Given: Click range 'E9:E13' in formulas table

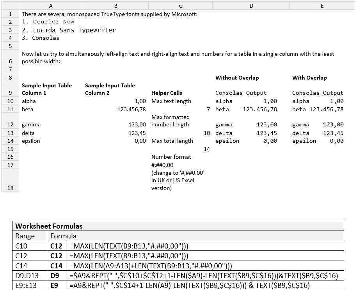Looking at the screenshot, I should tap(26, 285).
